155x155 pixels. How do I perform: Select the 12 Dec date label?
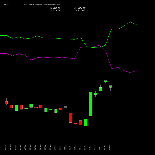coord(105,147)
